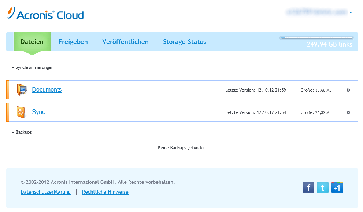Screen dimensions: 363x212
Task: Click the 'Größe: 26,32 MB' value
Action: [316, 112]
